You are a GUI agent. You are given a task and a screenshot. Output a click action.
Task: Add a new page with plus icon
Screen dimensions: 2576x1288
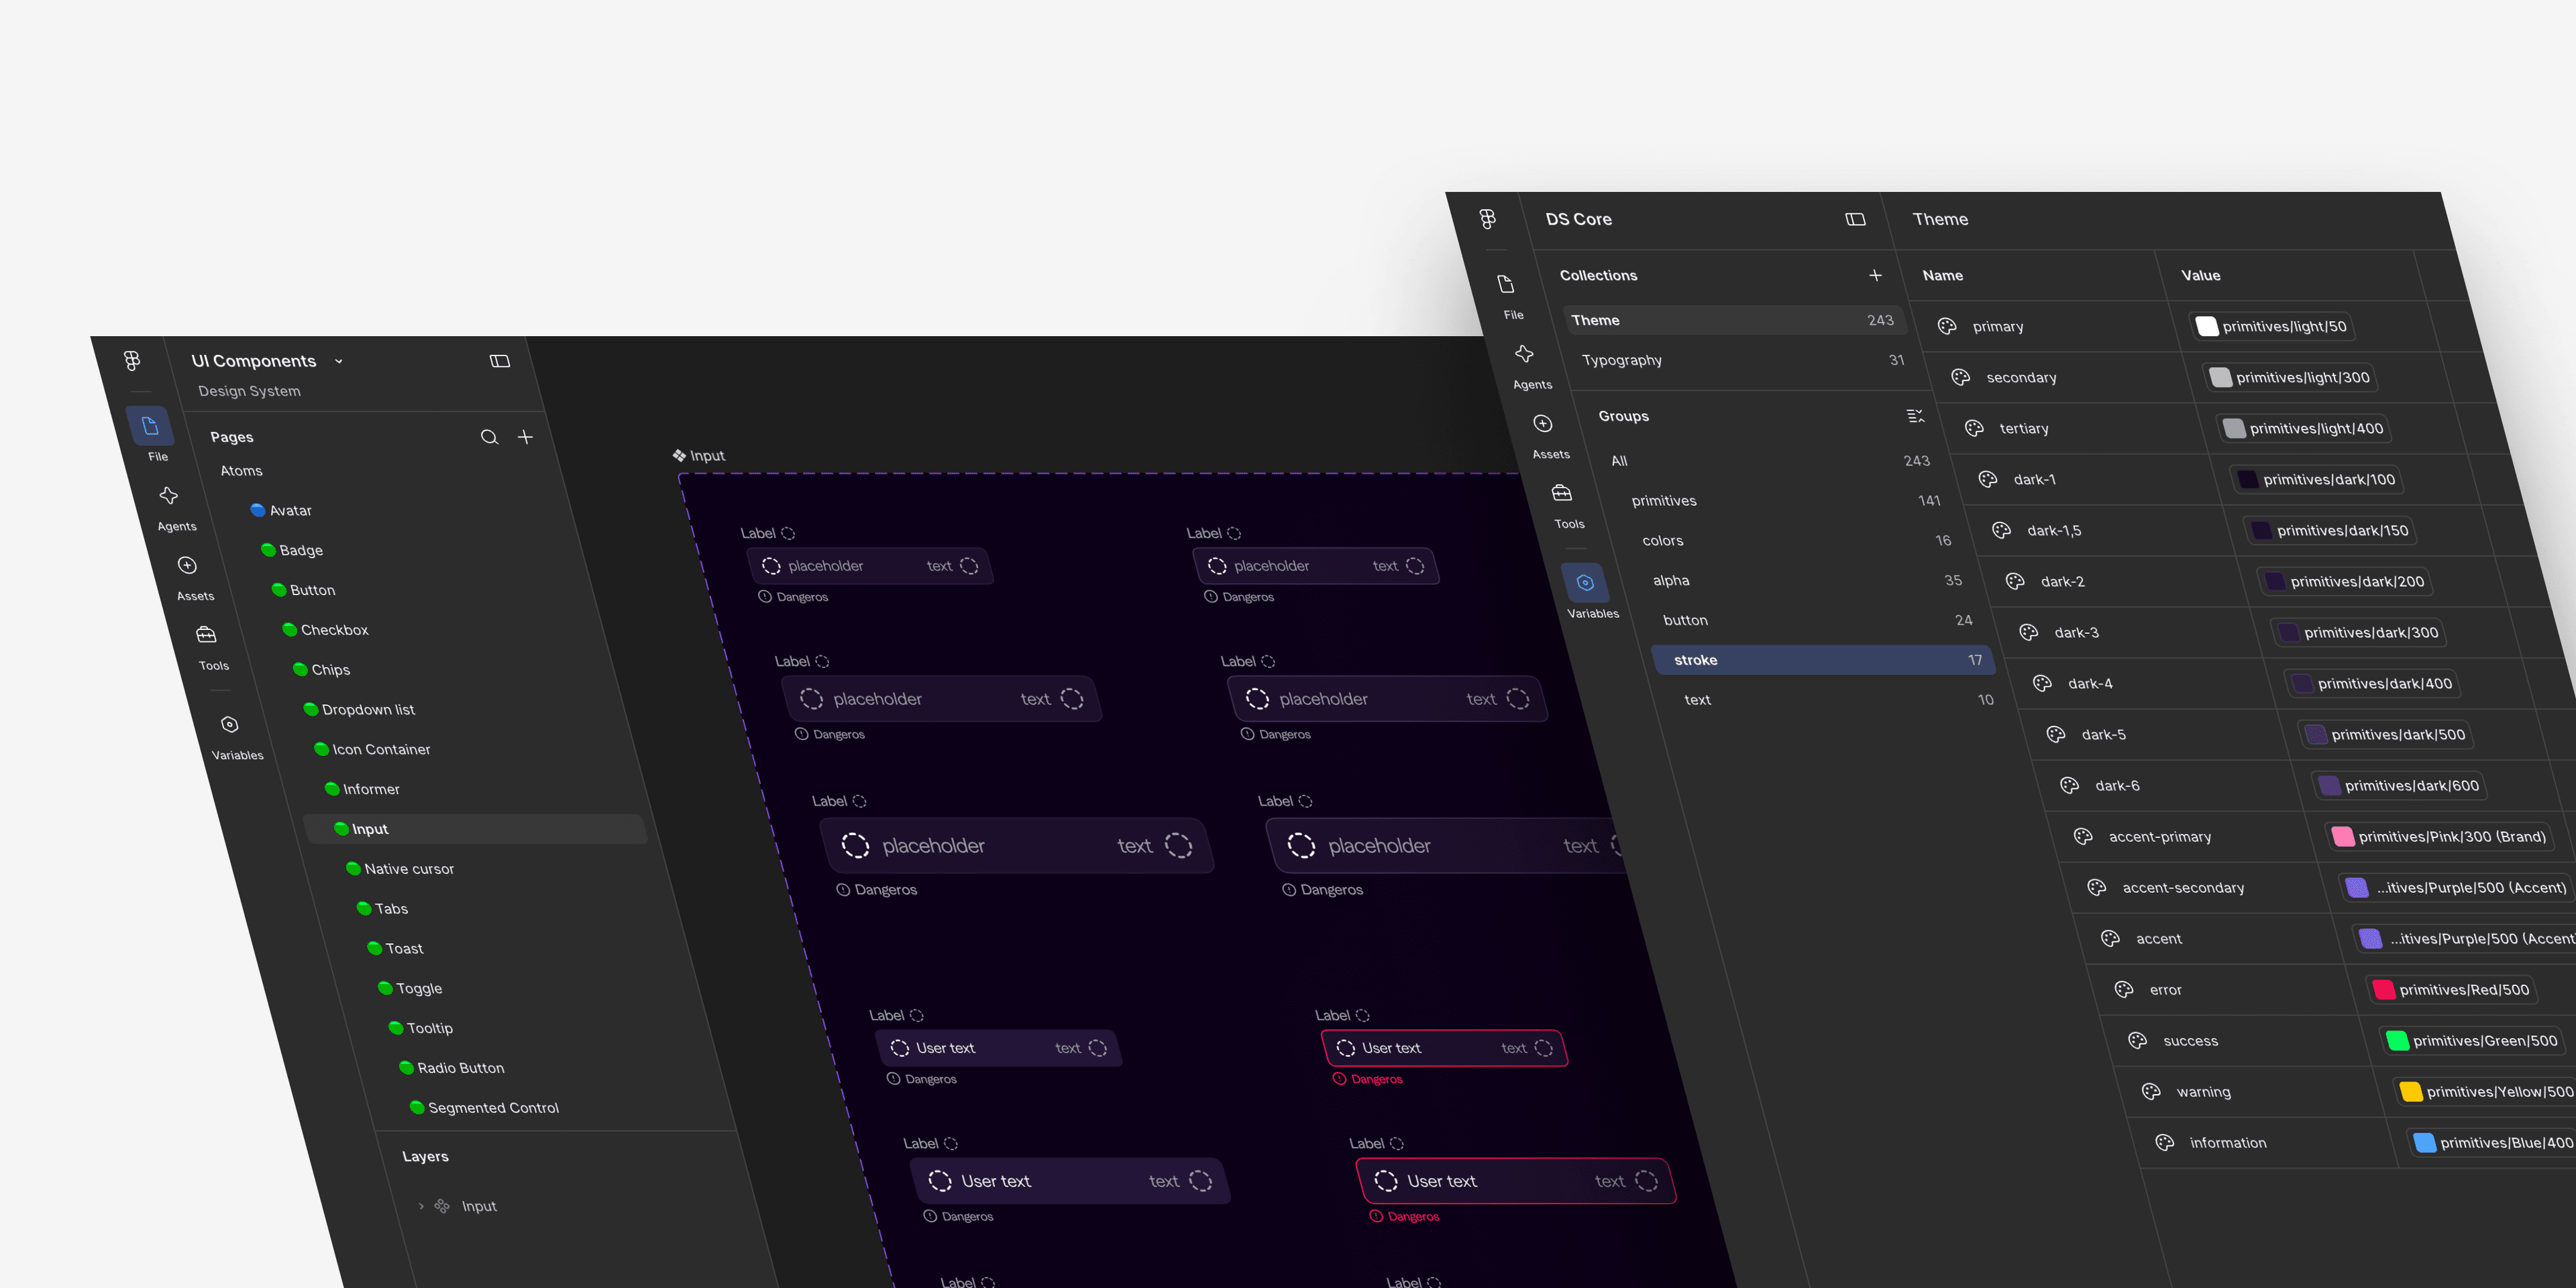tap(525, 437)
